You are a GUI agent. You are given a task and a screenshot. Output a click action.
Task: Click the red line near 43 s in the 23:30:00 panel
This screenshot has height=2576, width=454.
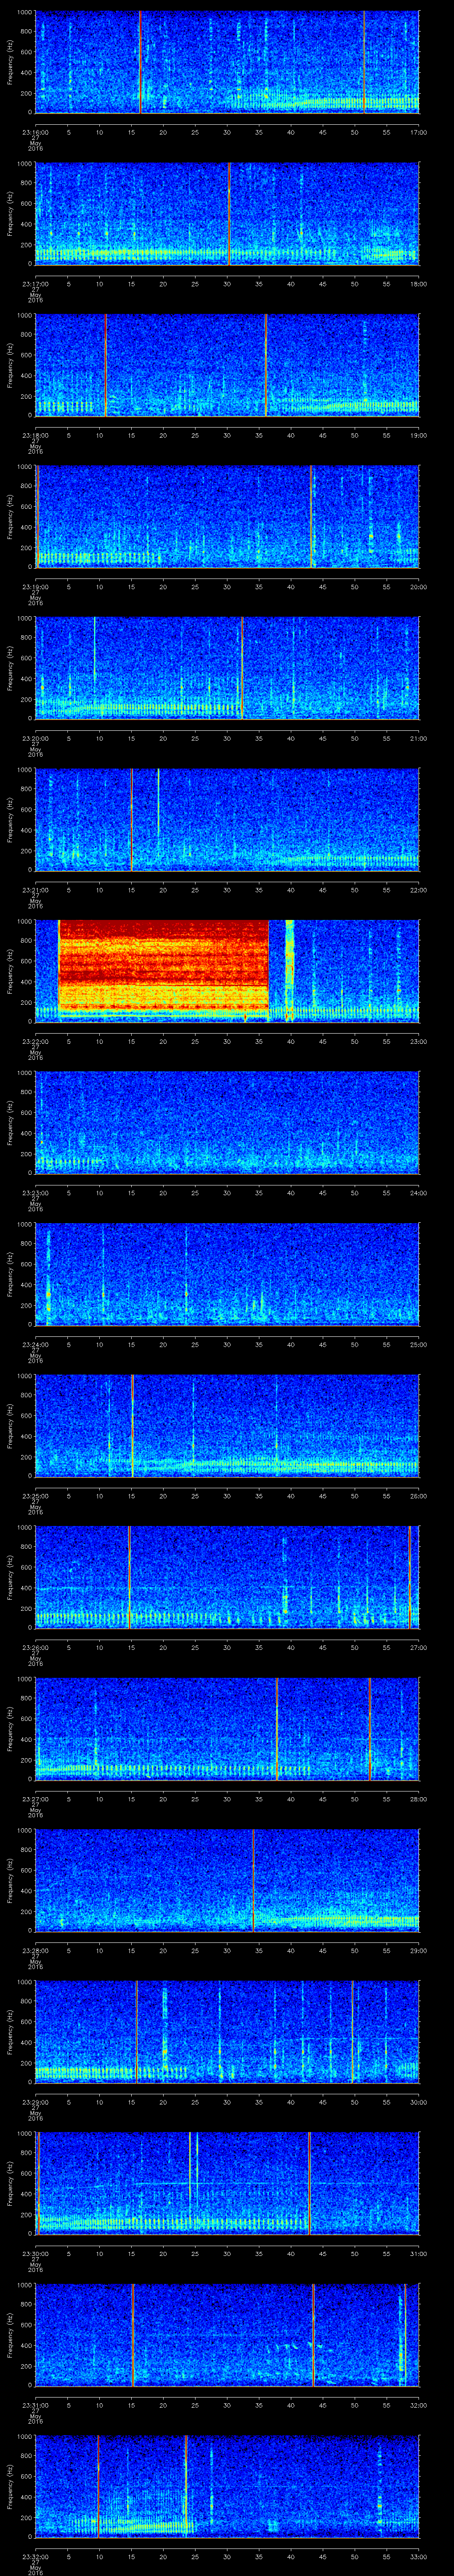tap(310, 2182)
